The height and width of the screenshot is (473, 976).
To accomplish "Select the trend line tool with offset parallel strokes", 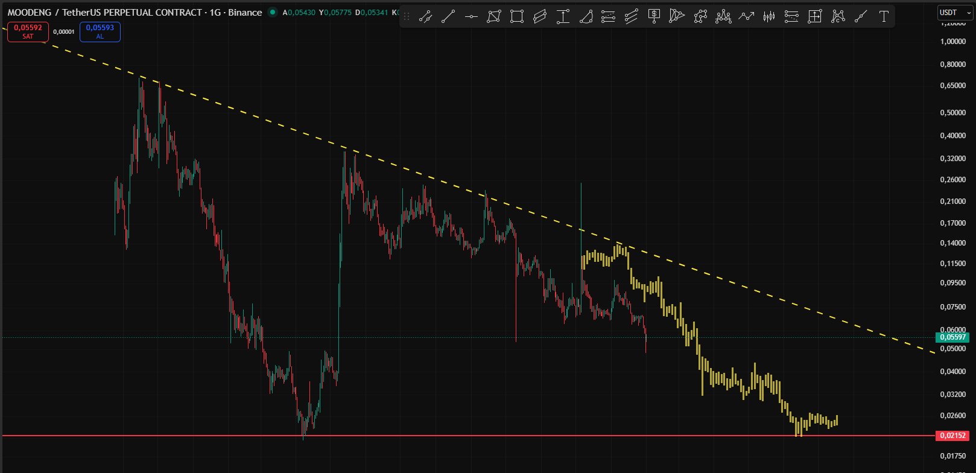I will (425, 17).
